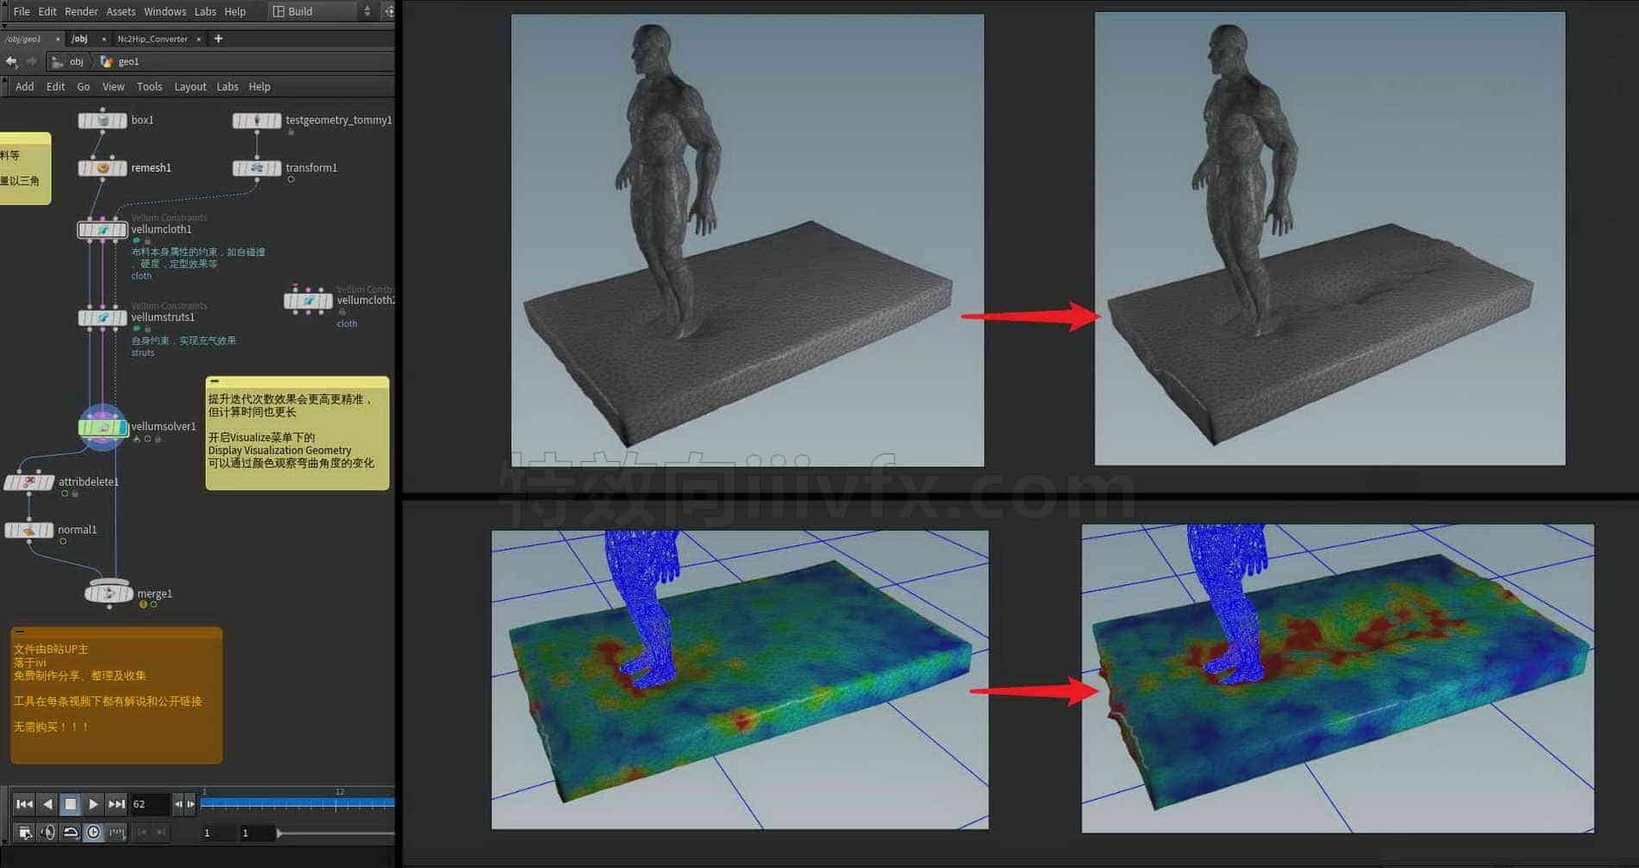Click the testgeometry_tommy1 node icon

[x=257, y=121]
